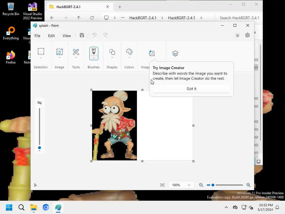Click the File Explorer vertical scrollbar
Screen dimensions: 285x214
(x=261, y=93)
